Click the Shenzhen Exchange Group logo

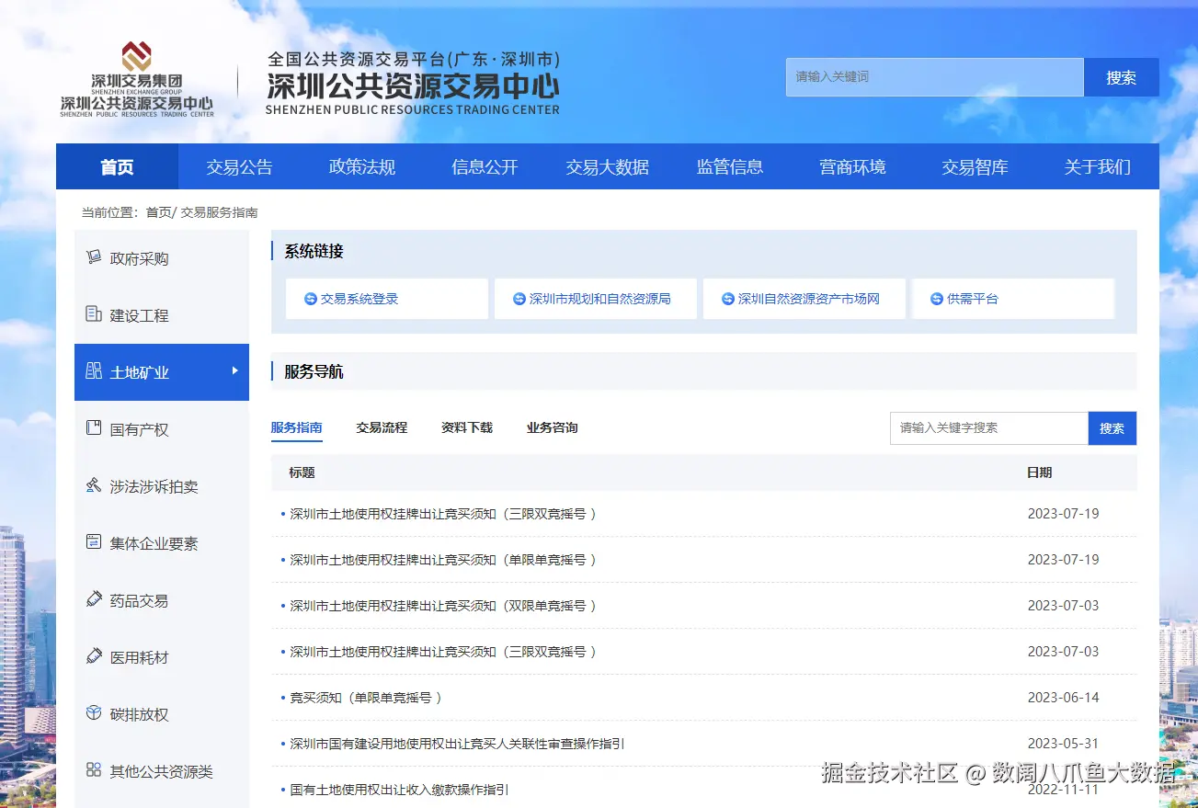[x=137, y=79]
